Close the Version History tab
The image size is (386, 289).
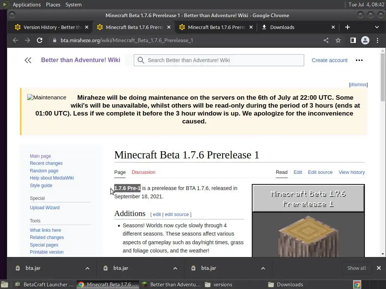click(87, 27)
